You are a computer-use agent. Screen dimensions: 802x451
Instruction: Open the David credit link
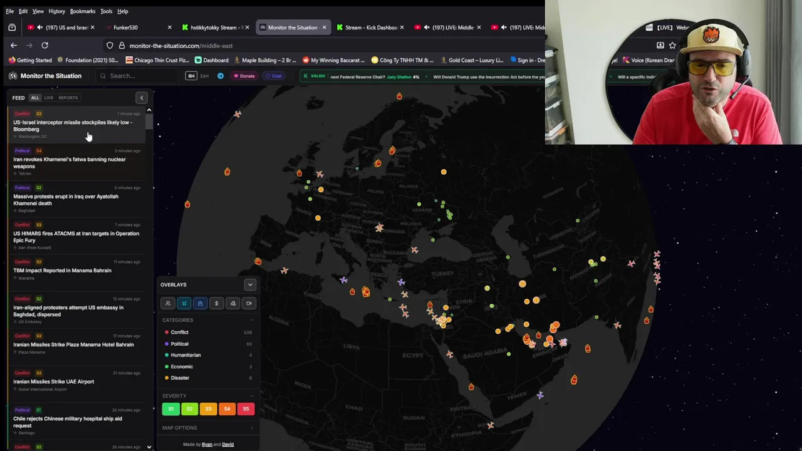click(x=227, y=445)
